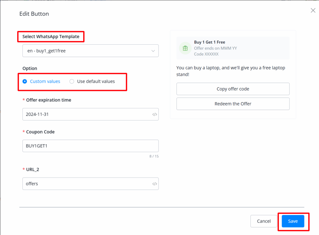Open the en - buy1_get1free template selector

pos(90,51)
